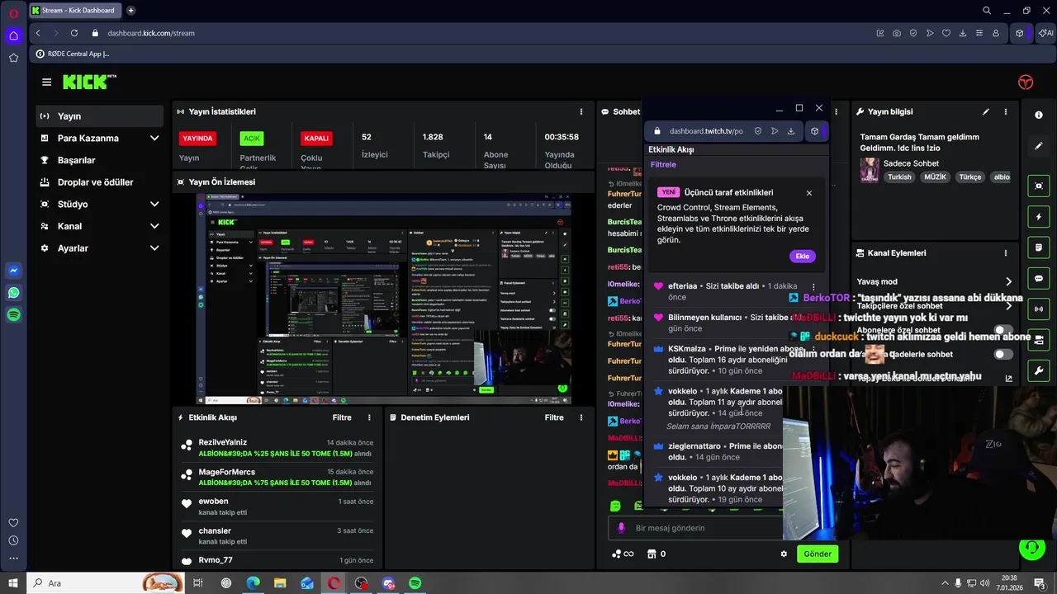Click the KAPALI çoklu yayın badge

[x=317, y=139]
